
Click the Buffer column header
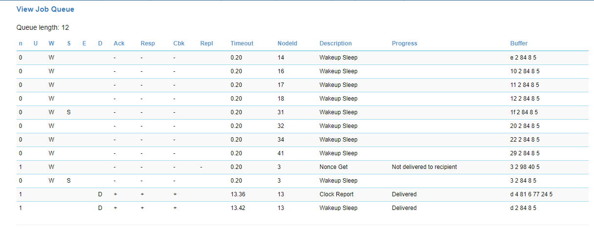coord(519,43)
